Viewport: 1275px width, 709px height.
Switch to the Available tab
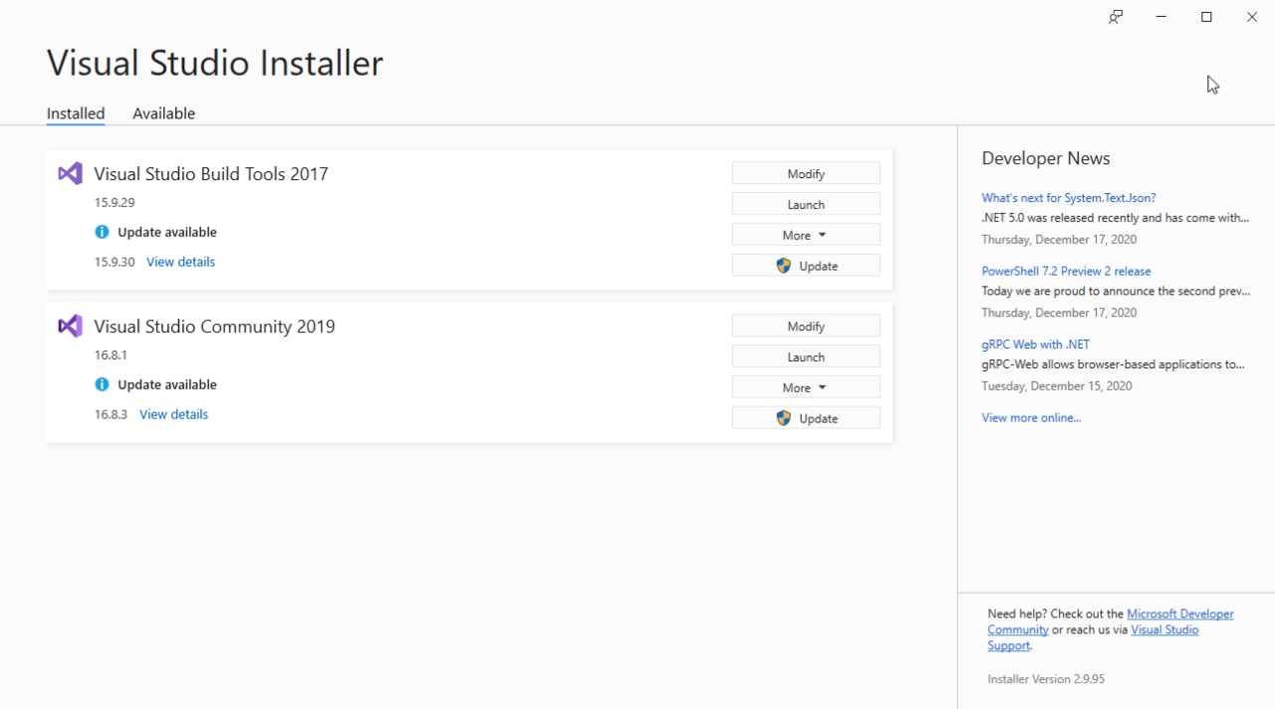click(x=163, y=114)
